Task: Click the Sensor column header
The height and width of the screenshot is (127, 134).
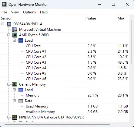Action: [43, 18]
